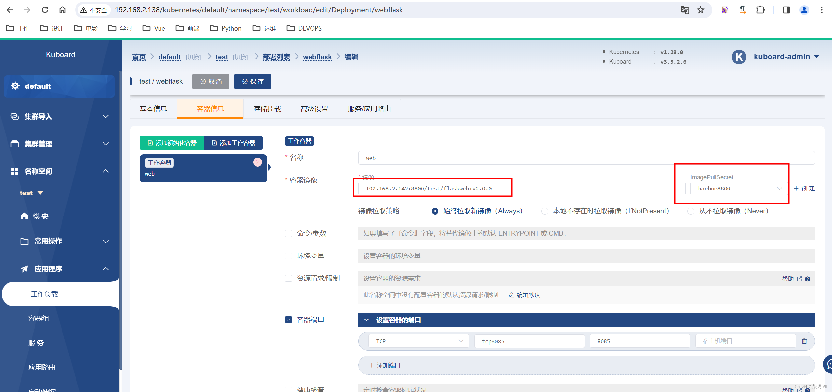Open the ImagePullSecret harbor8800 dropdown
The width and height of the screenshot is (832, 392).
point(738,189)
